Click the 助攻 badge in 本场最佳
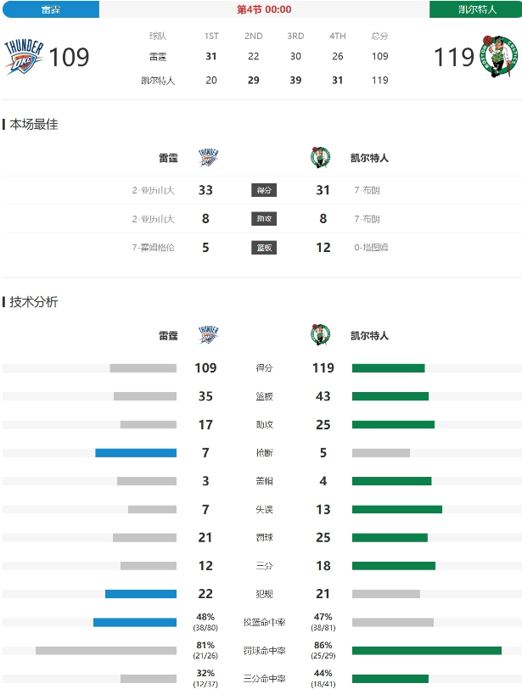Viewport: 522px width, 689px height. 264,219
